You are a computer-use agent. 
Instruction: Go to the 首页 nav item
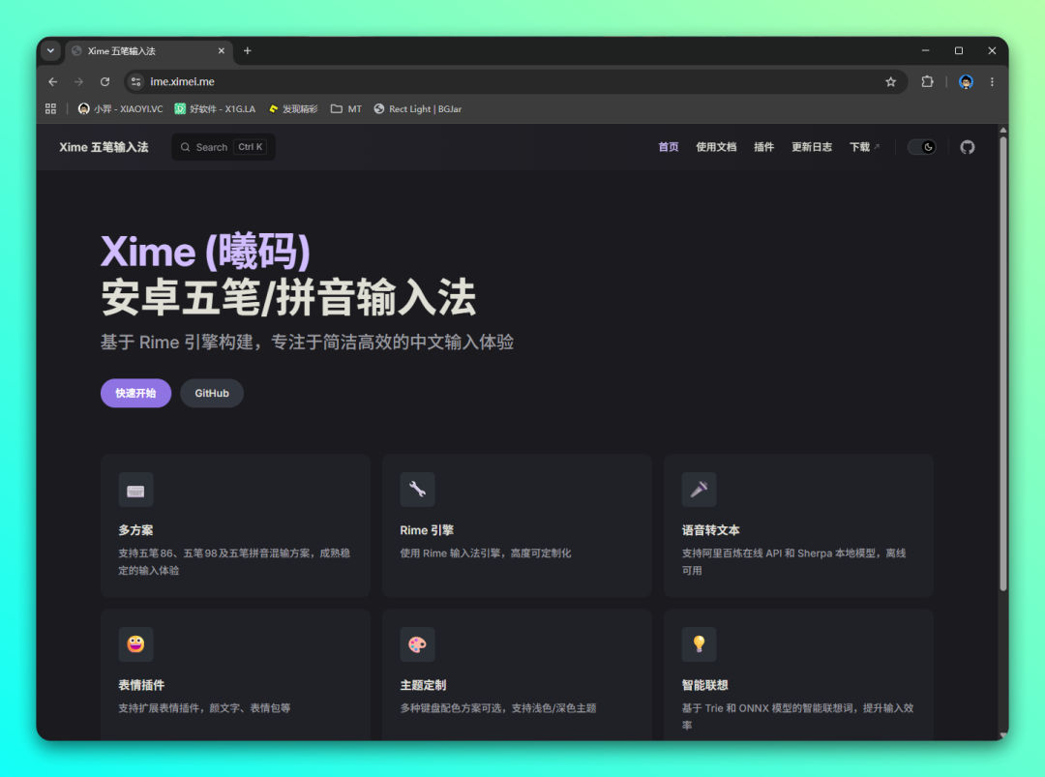(x=668, y=147)
